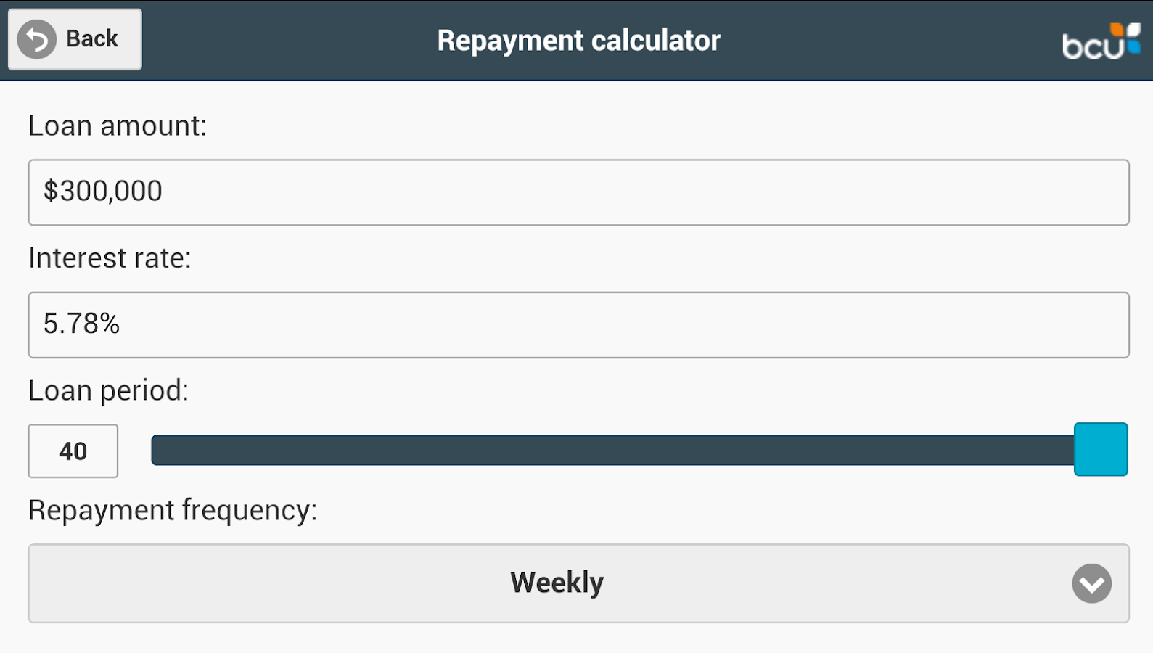Select the Loan period number box showing 40
This screenshot has width=1153, height=653.
(x=73, y=451)
